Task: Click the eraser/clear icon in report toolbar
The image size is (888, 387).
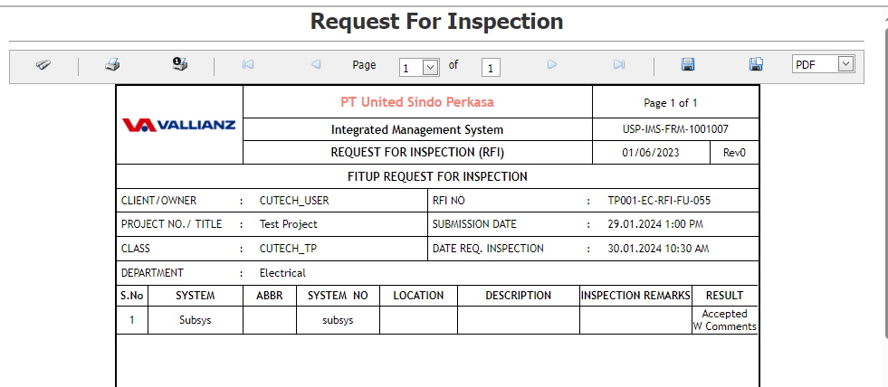Action: [43, 65]
